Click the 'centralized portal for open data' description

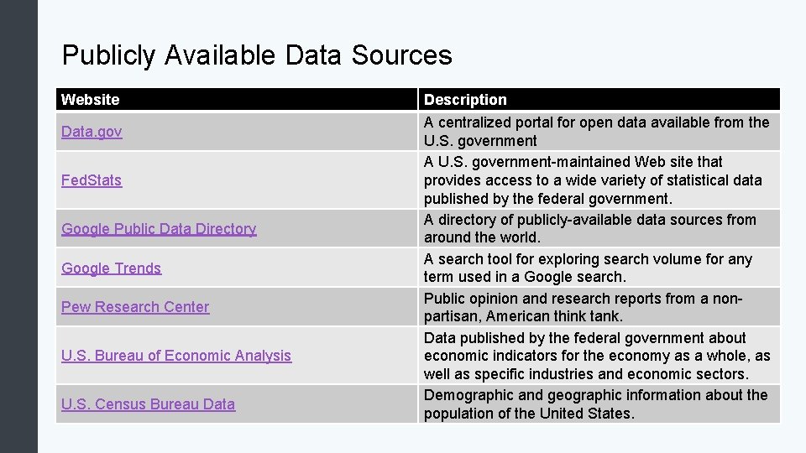[x=596, y=132]
